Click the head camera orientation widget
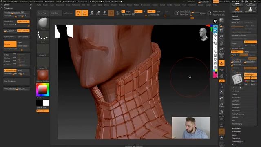Image resolution: width=261 pixels, height=147 pixels. [203, 34]
